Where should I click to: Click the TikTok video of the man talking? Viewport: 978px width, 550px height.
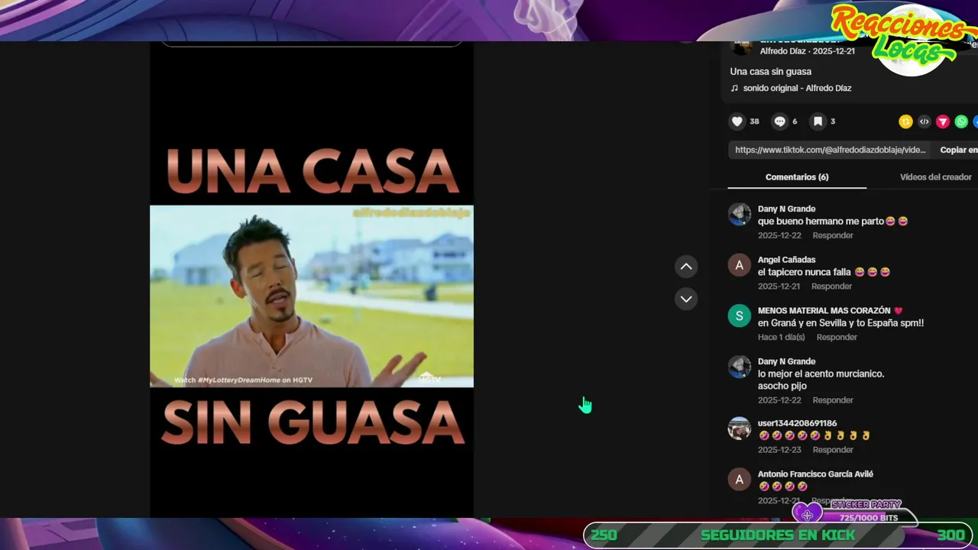[312, 296]
